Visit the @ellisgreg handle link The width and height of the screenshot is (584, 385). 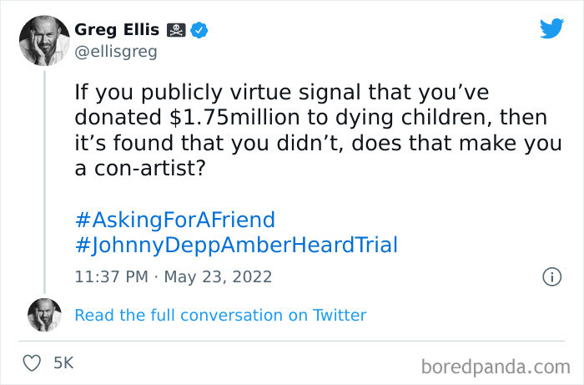[115, 52]
